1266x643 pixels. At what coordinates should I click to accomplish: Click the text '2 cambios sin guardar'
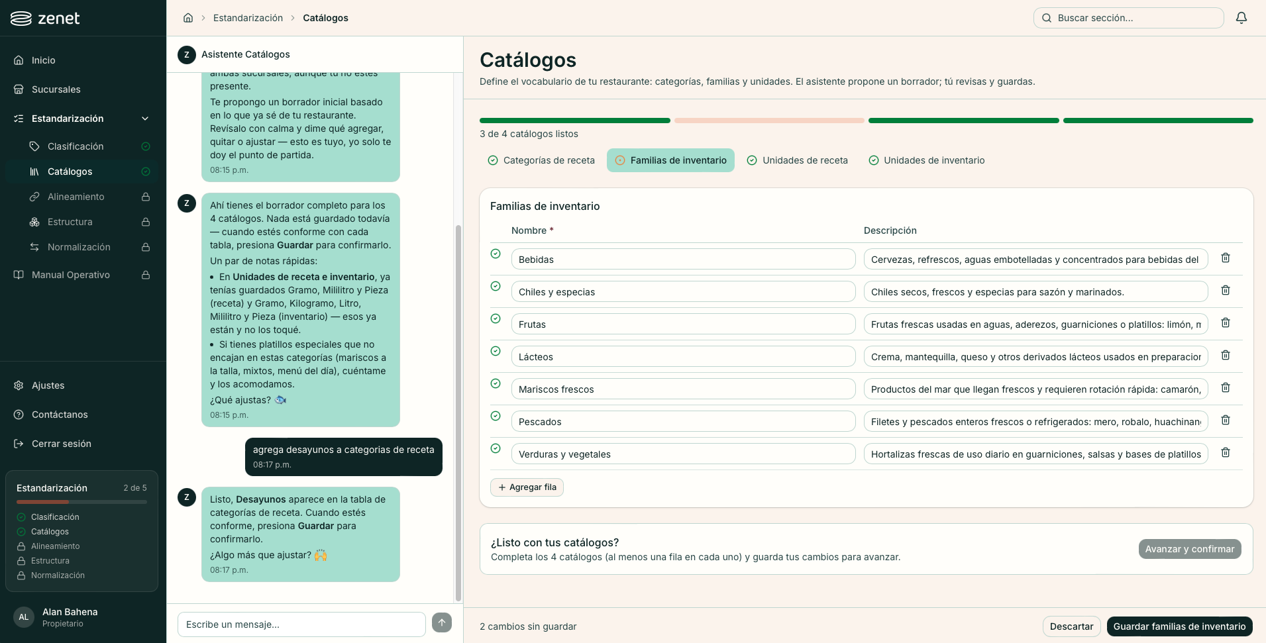(x=528, y=626)
